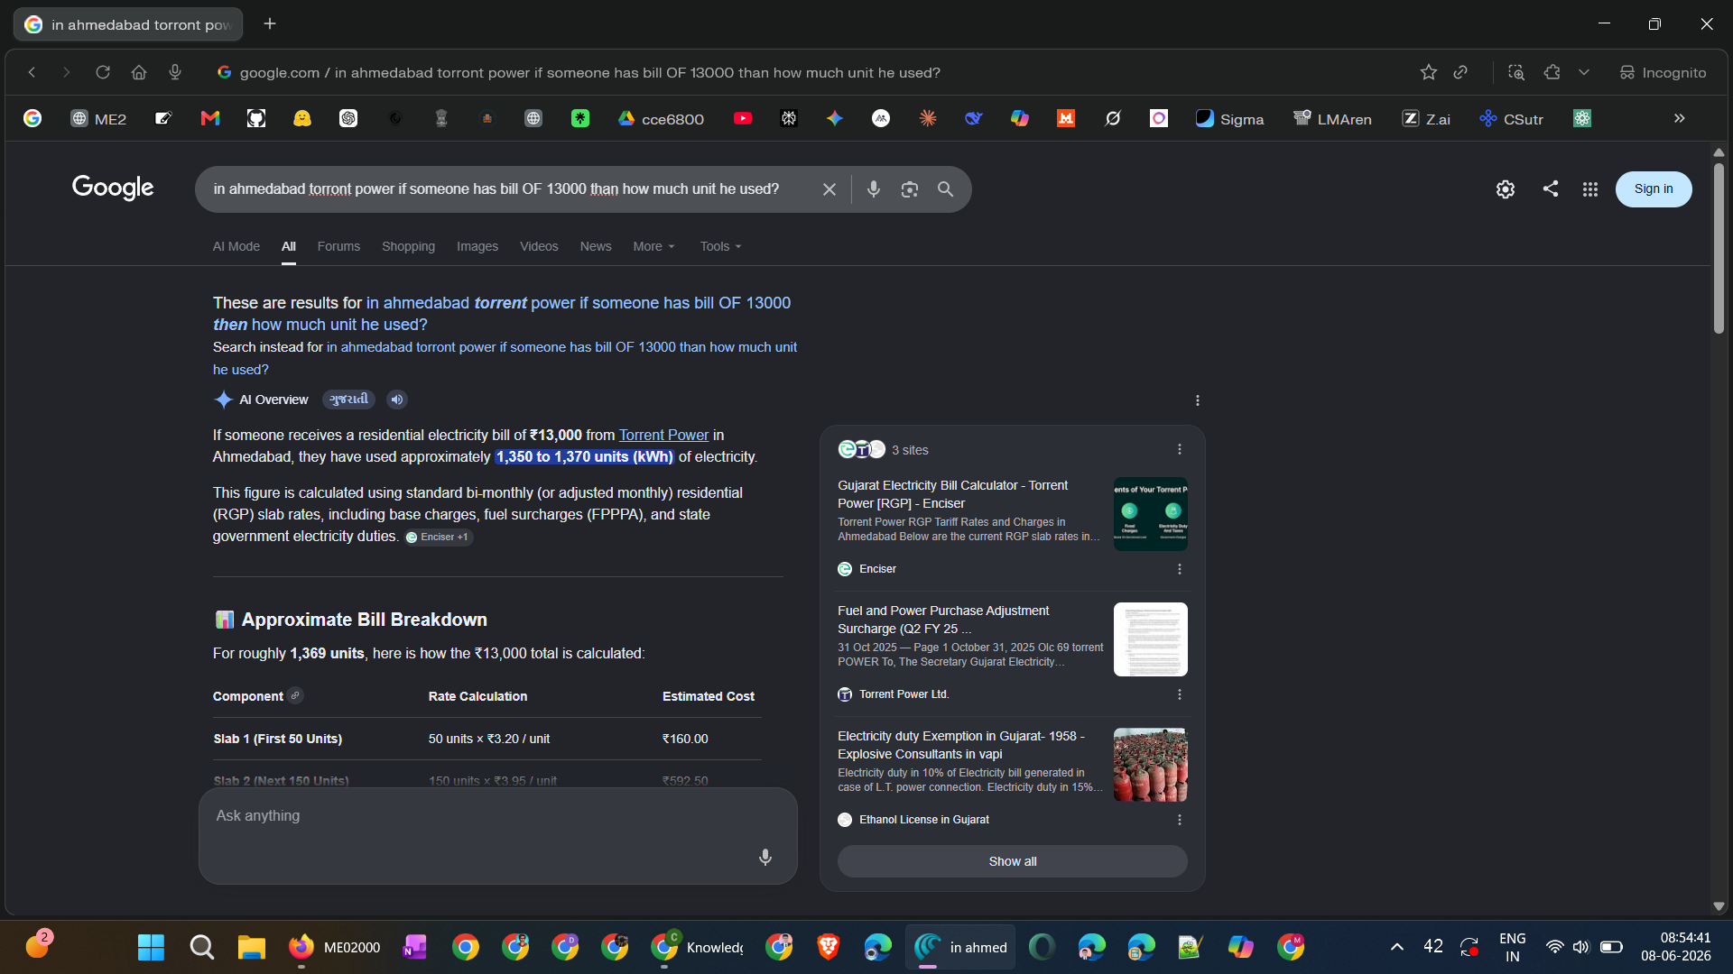The image size is (1733, 974).
Task: Start voice search in Google box
Action: click(874, 189)
